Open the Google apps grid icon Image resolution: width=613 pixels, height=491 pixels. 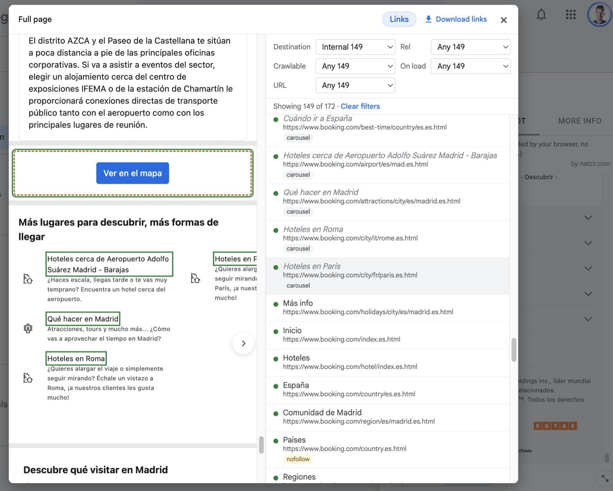tap(571, 15)
